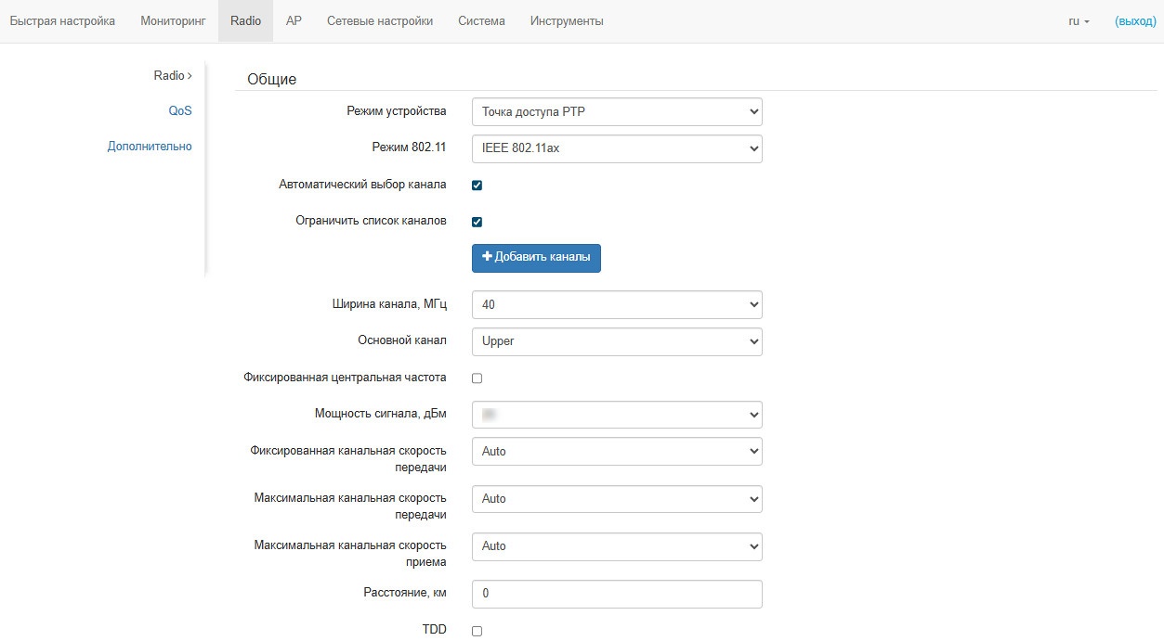Click the Расстояние, км input field
1164x641 pixels.
tap(617, 594)
